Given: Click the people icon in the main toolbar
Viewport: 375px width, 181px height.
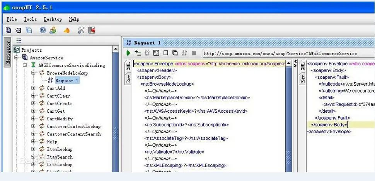Looking at the screenshot, I should tap(53, 30).
